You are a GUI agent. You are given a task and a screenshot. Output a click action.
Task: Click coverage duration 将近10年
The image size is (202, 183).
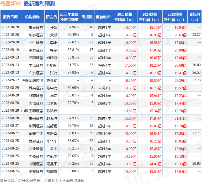[104, 134]
